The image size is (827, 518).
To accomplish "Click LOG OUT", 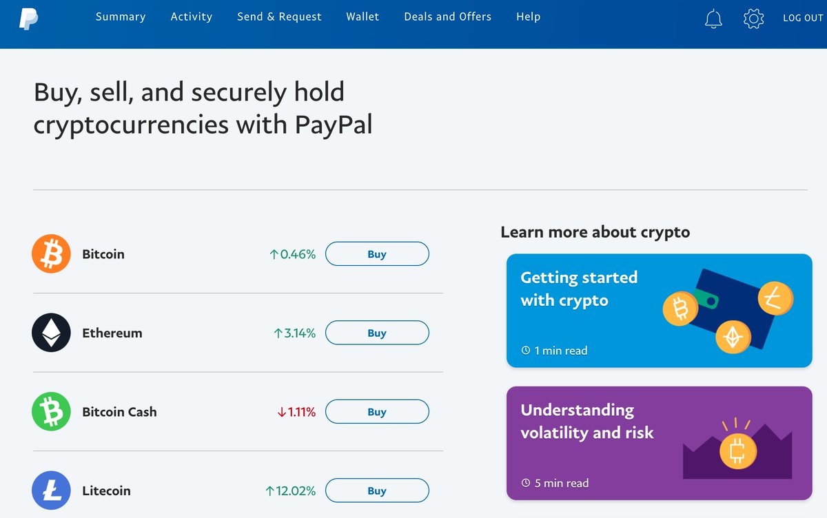I will [803, 18].
